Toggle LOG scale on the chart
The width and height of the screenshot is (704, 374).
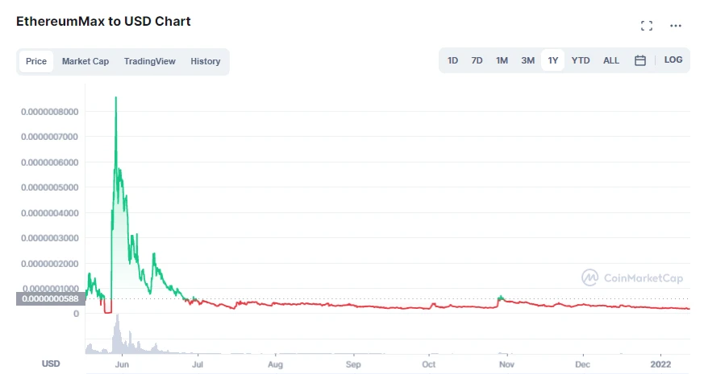(673, 60)
